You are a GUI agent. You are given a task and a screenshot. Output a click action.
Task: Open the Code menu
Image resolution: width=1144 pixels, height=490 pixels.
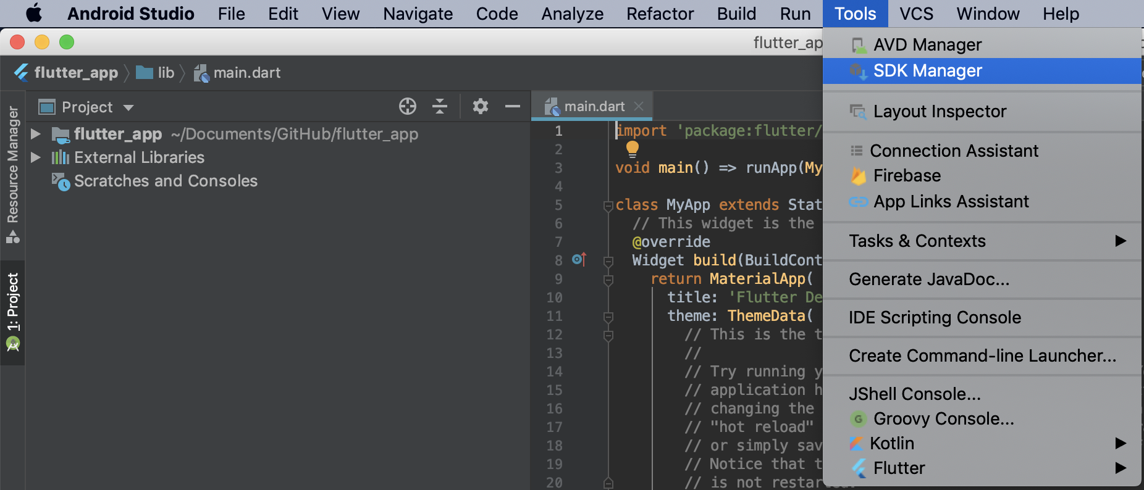click(x=497, y=14)
